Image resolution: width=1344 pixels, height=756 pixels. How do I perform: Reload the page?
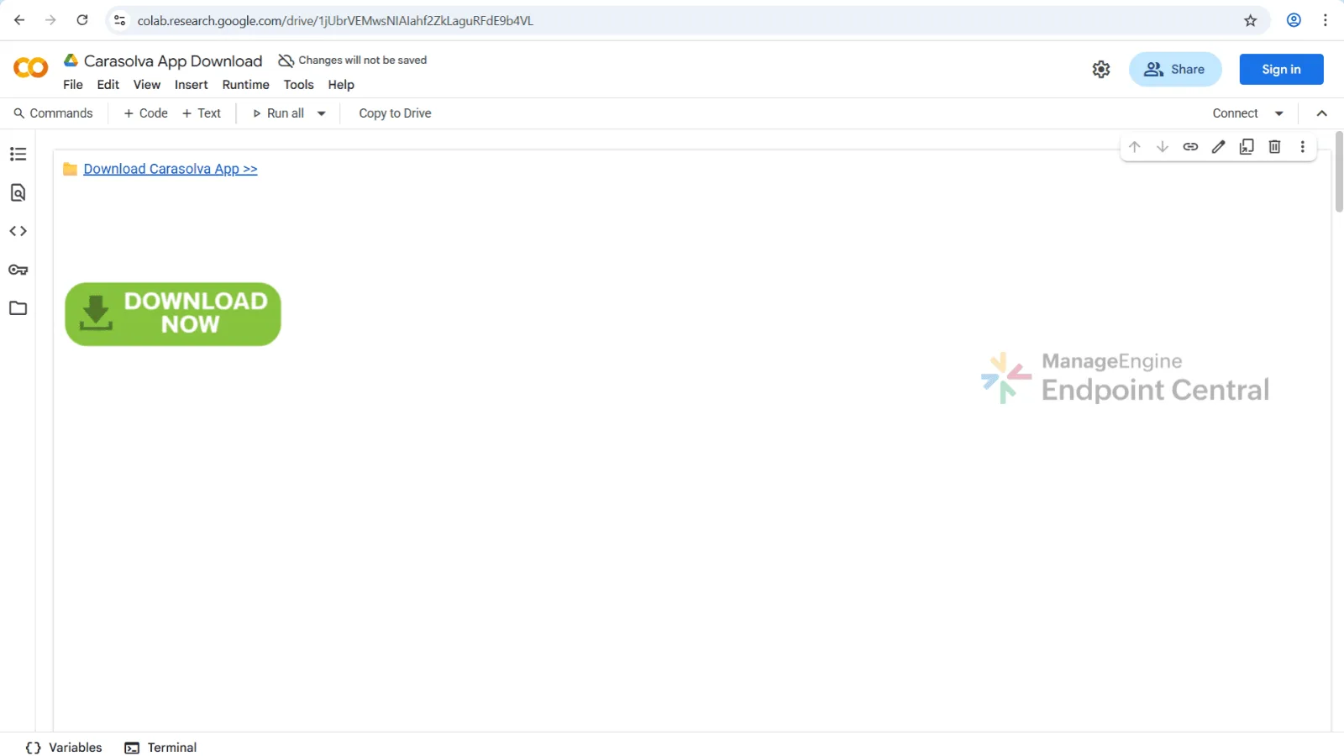(82, 20)
